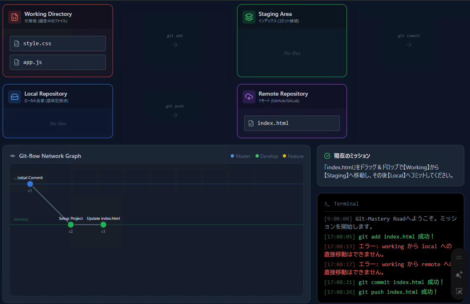Click the Master legend blue dot
Screen dimensions: 470x304
pos(232,156)
